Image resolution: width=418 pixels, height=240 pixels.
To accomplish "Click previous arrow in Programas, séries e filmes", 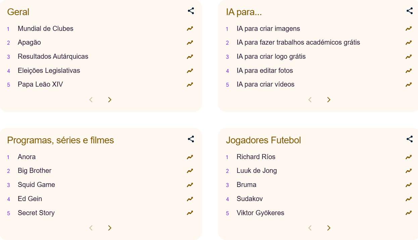I will click(91, 228).
